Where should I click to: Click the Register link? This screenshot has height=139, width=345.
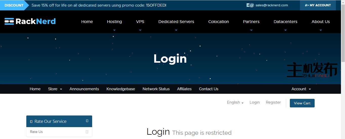(273, 102)
